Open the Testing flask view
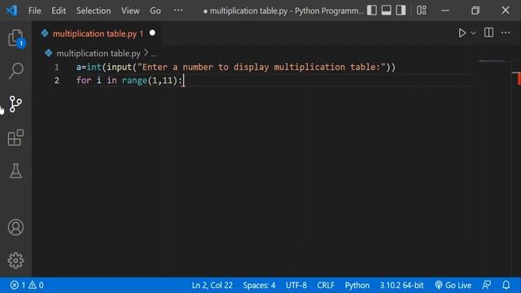Image resolution: width=521 pixels, height=293 pixels. [x=15, y=171]
